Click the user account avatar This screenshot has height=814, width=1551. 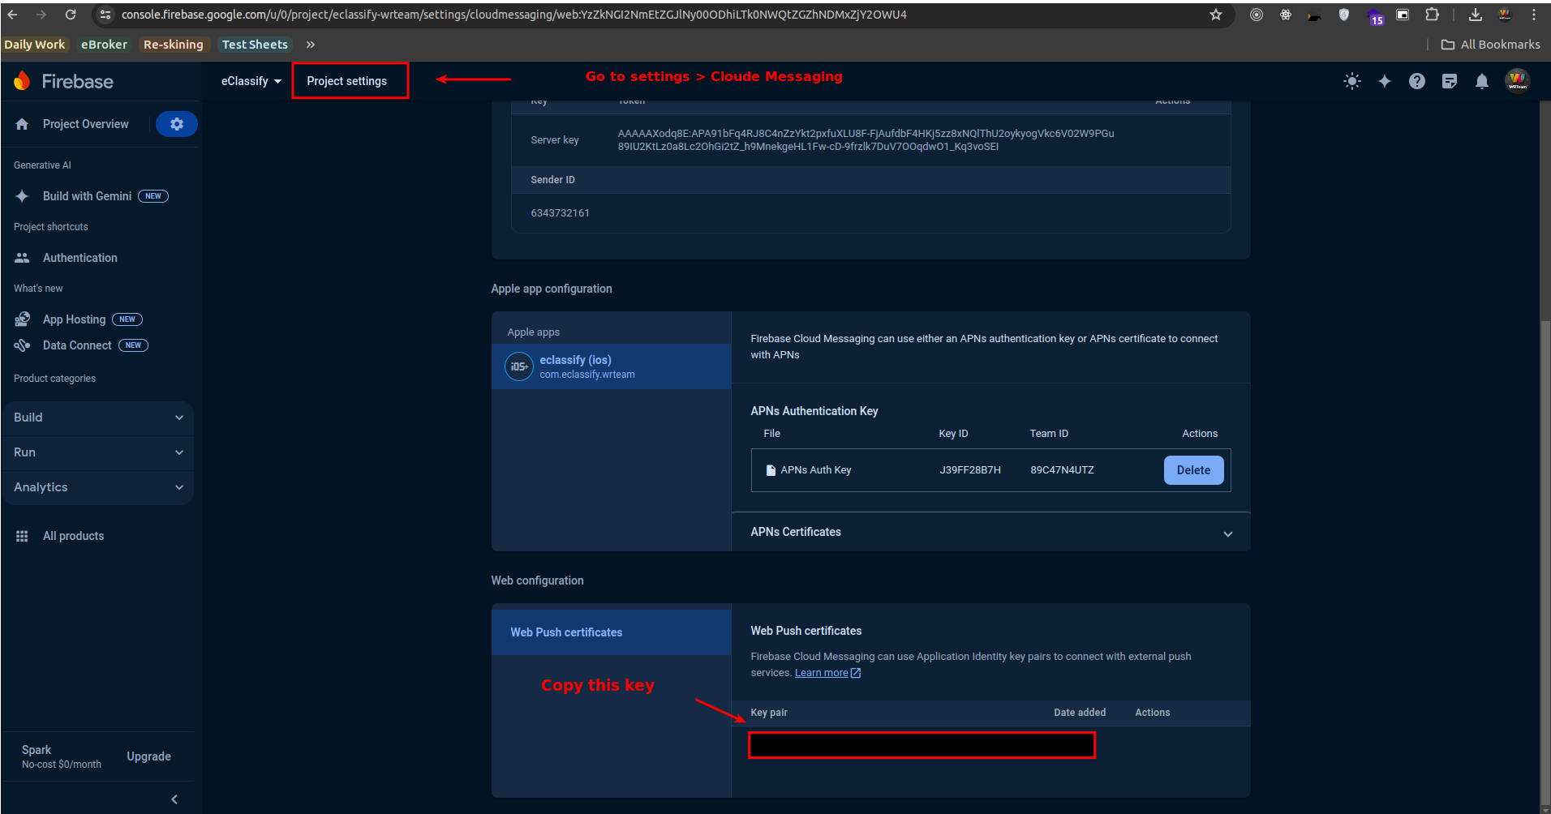coord(1517,81)
